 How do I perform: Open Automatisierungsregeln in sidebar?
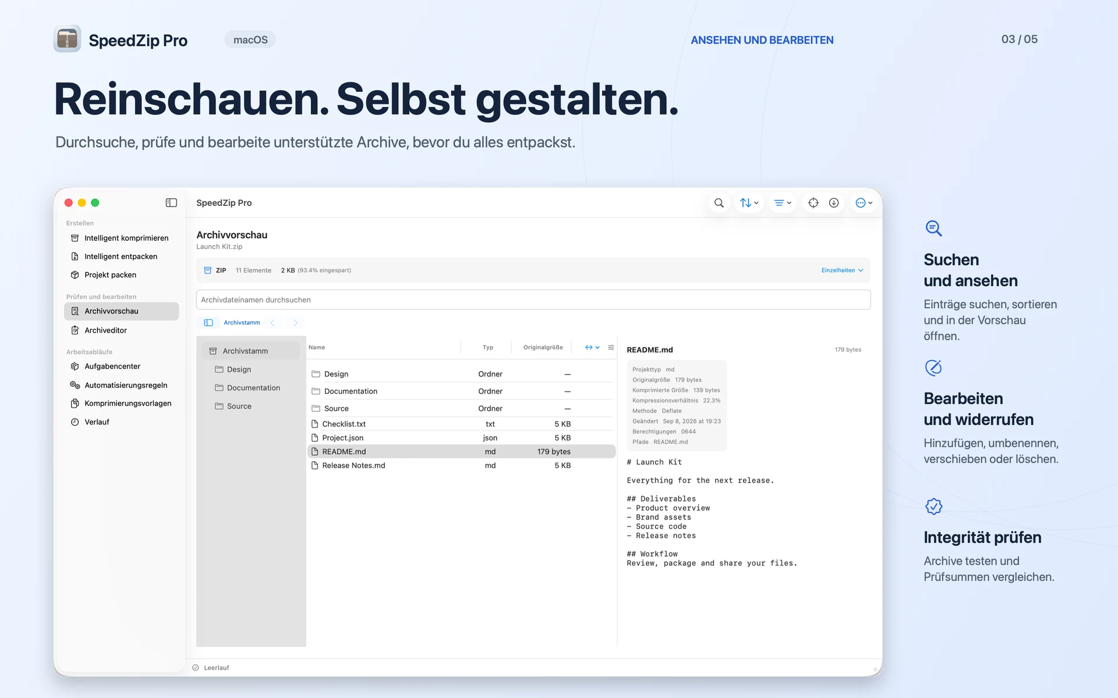(x=121, y=385)
